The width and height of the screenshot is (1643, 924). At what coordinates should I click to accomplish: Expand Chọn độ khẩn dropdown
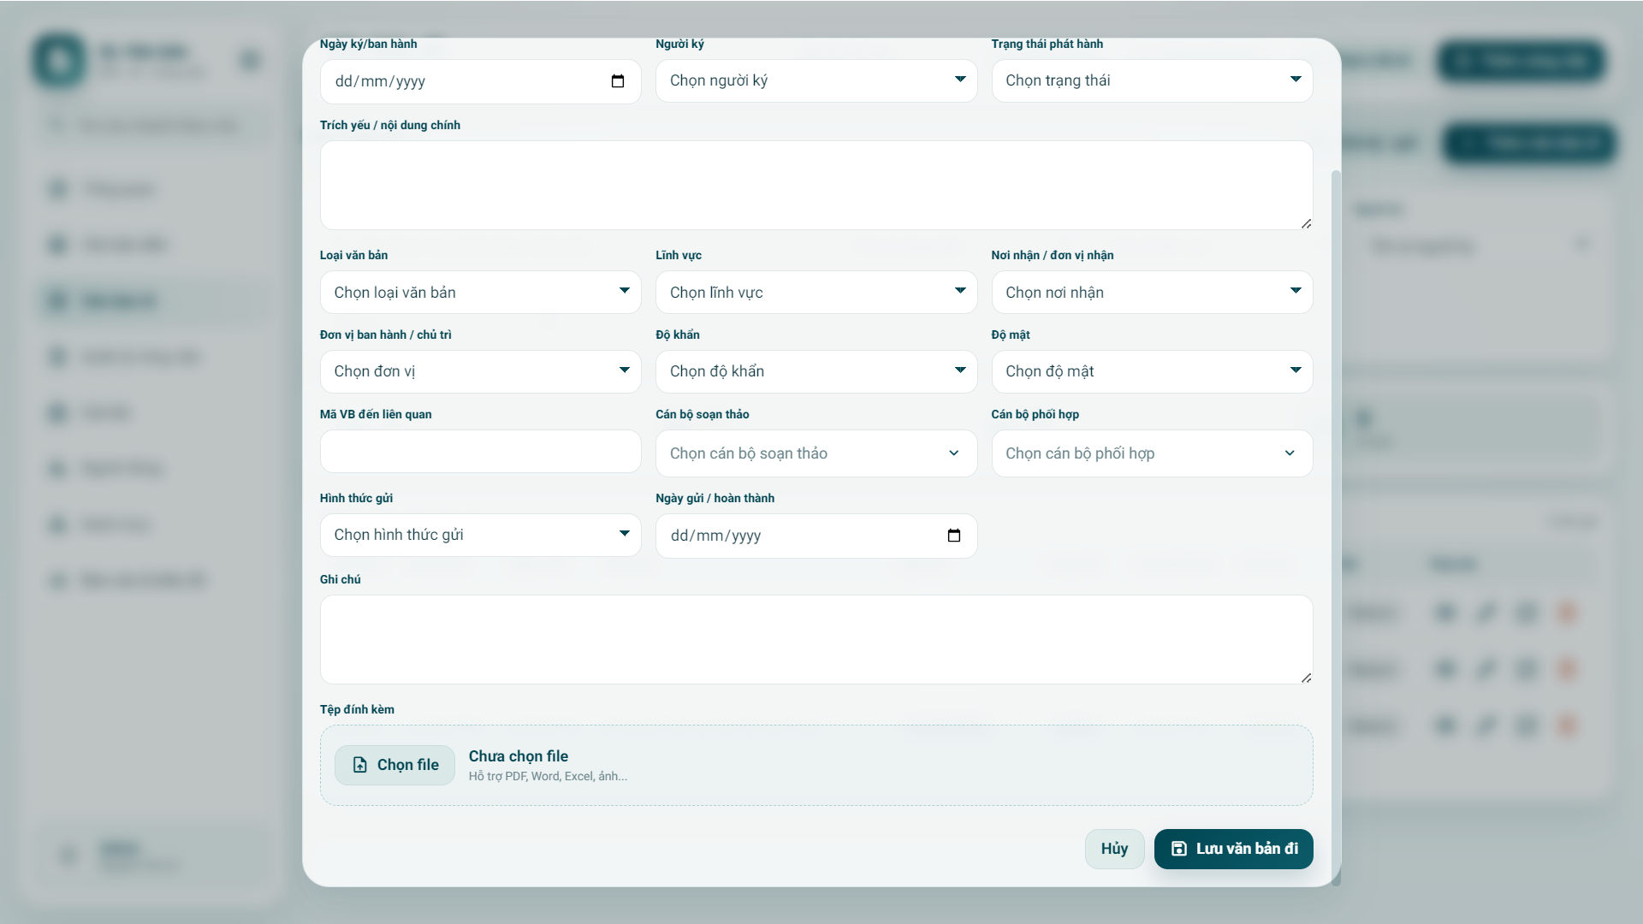tap(816, 371)
